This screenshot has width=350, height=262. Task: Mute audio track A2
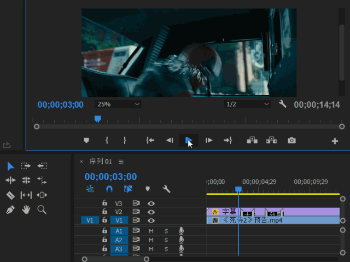click(151, 240)
